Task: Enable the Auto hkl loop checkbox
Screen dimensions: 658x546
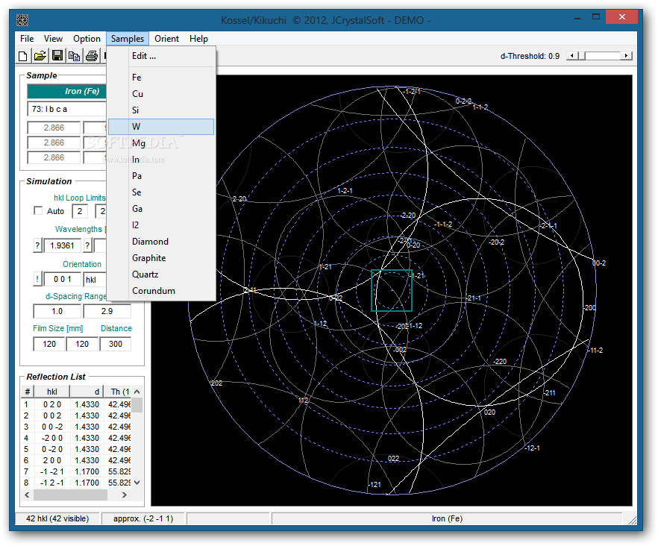Action: tap(38, 210)
